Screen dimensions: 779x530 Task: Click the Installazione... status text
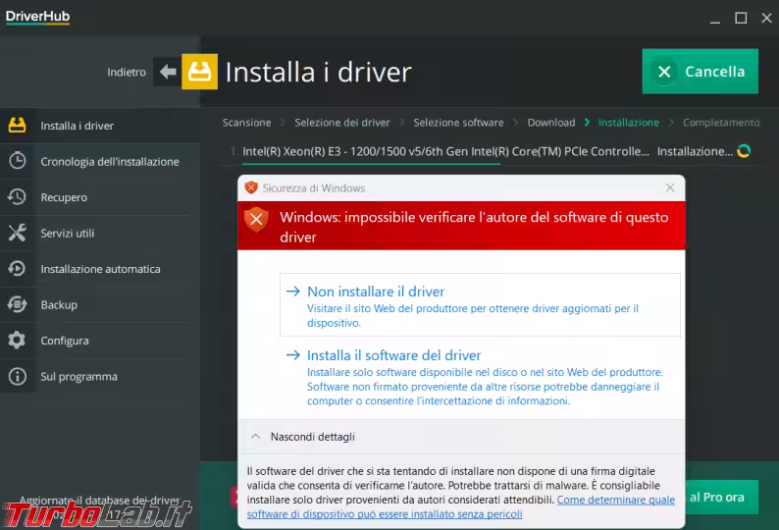point(695,151)
